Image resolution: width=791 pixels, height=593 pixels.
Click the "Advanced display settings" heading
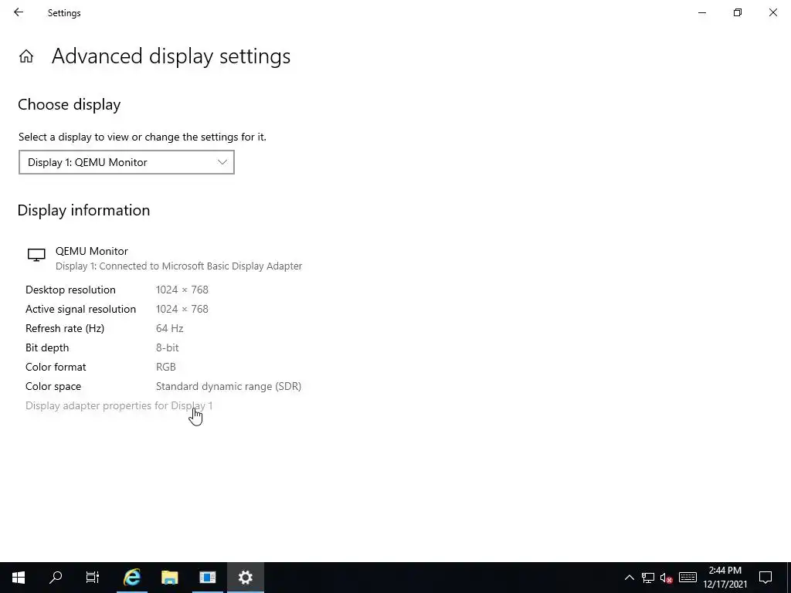tap(171, 56)
